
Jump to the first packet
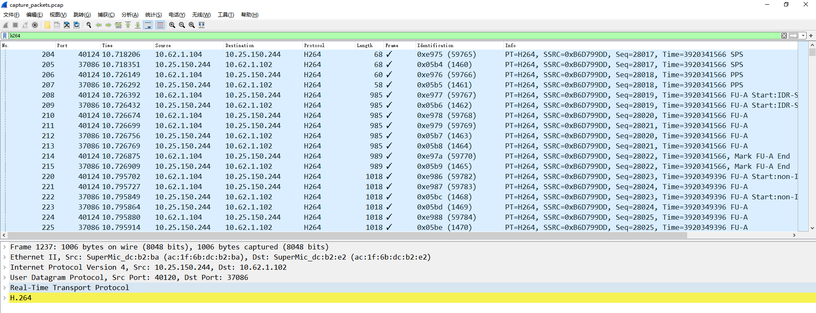[128, 25]
